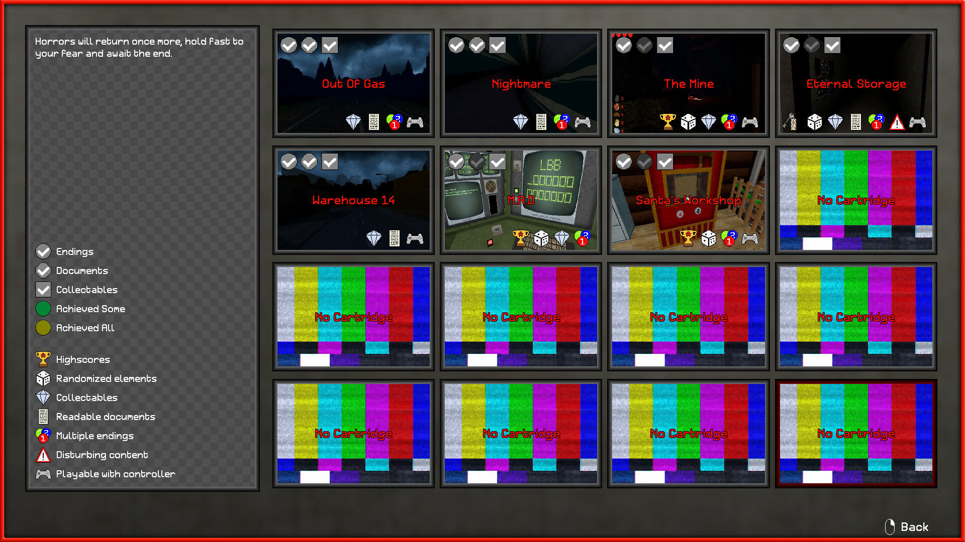Open the Santa's Workshop cartridge
This screenshot has height=542, width=965.
click(x=688, y=200)
